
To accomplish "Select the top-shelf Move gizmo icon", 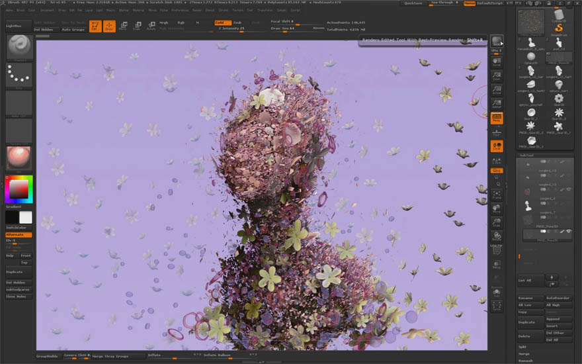I will (123, 26).
